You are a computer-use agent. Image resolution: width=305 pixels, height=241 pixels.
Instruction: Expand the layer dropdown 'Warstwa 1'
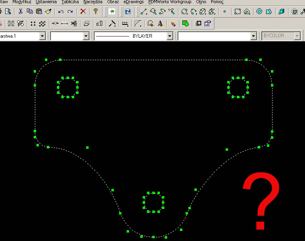42,36
